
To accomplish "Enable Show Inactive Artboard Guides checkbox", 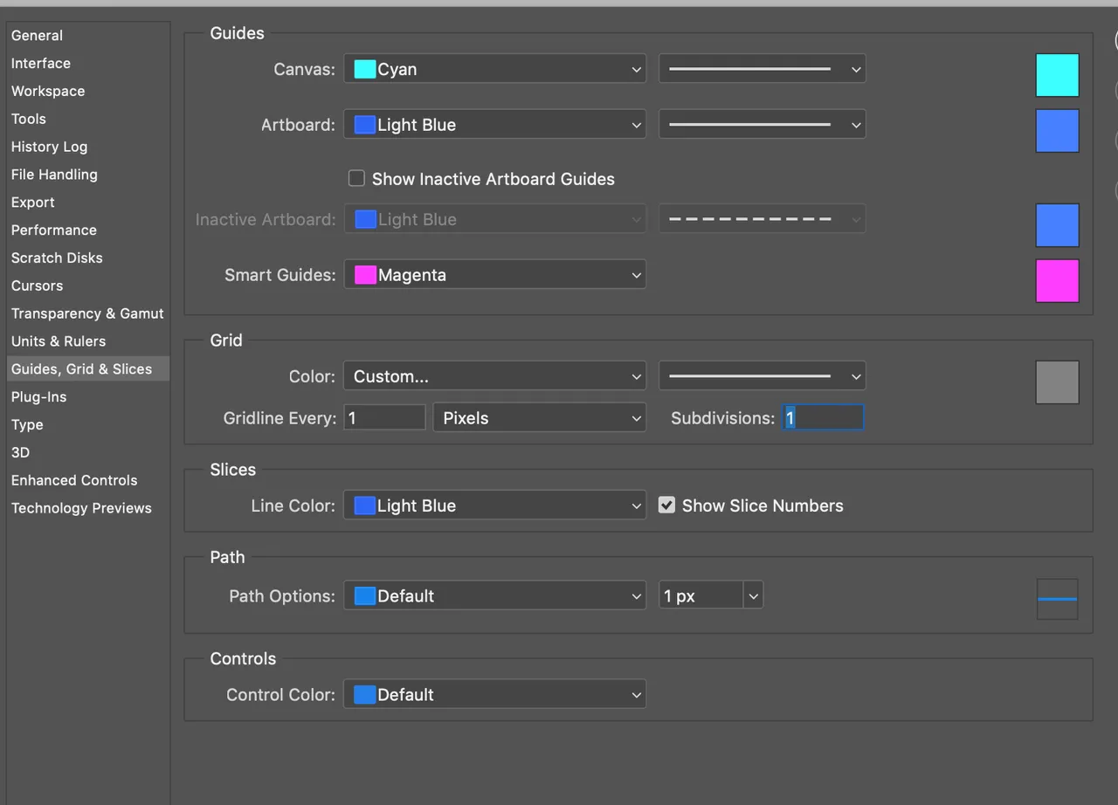I will 356,178.
